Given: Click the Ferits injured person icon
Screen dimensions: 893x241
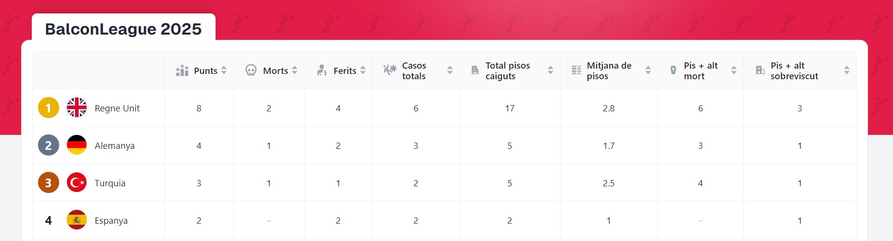Looking at the screenshot, I should click(x=321, y=71).
